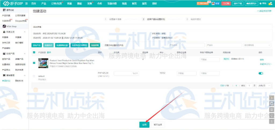Click the info icon next to 限购总量 column
Image resolution: width=275 pixels, height=130 pixels.
click(185, 52)
